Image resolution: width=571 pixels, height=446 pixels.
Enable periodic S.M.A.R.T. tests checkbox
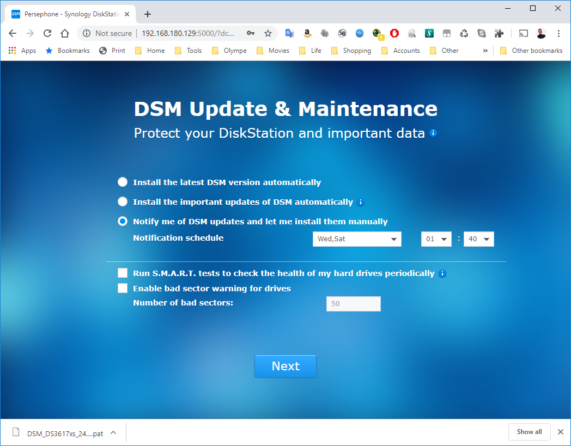[x=123, y=273]
